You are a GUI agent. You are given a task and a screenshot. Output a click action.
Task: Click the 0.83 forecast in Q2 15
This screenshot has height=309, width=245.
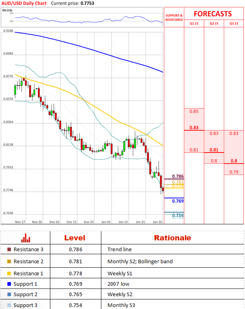click(x=214, y=133)
